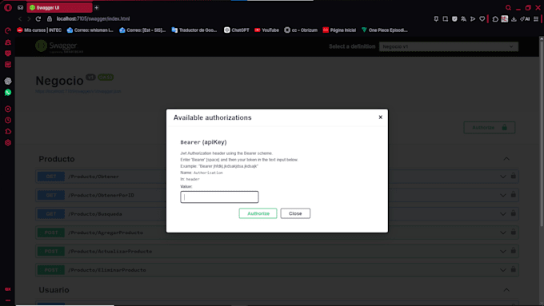544x306 pixels.
Task: Open History clock icon in the sidebar
Action: pyautogui.click(x=8, y=121)
